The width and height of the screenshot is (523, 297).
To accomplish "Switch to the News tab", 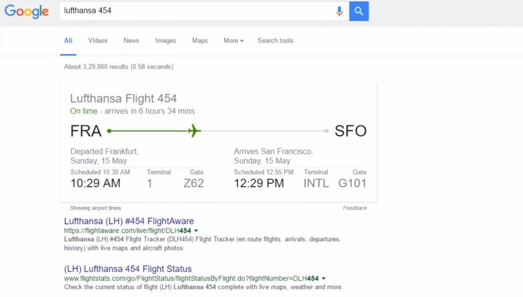I will click(131, 40).
